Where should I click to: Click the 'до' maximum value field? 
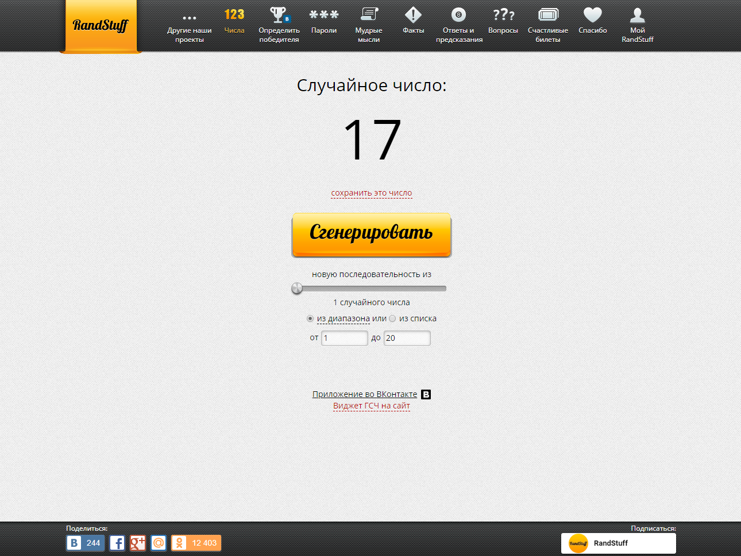pyautogui.click(x=407, y=338)
